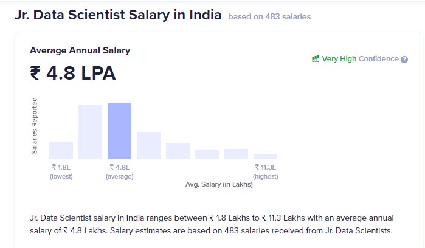Click the vertical "Salaries Reported" axis label

click(x=35, y=125)
